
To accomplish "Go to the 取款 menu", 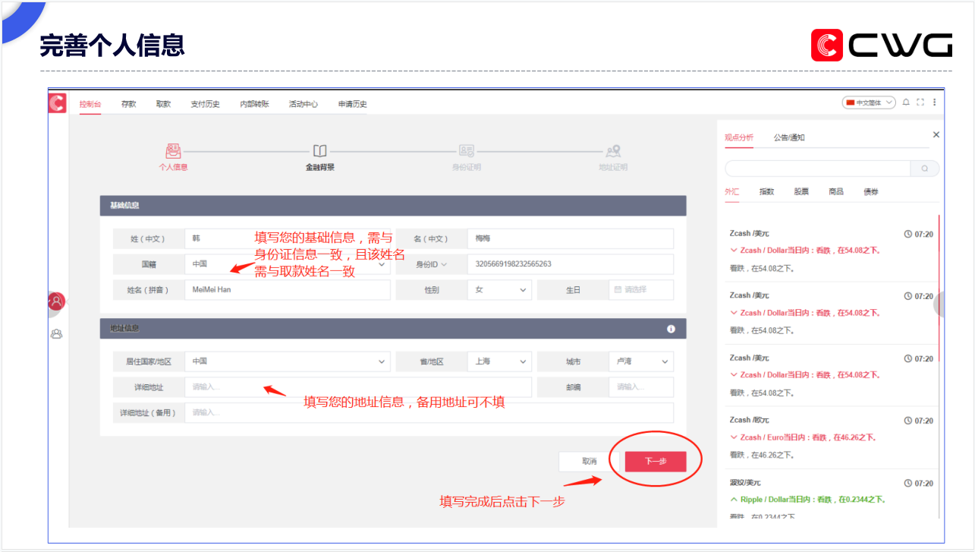I will coord(163,104).
